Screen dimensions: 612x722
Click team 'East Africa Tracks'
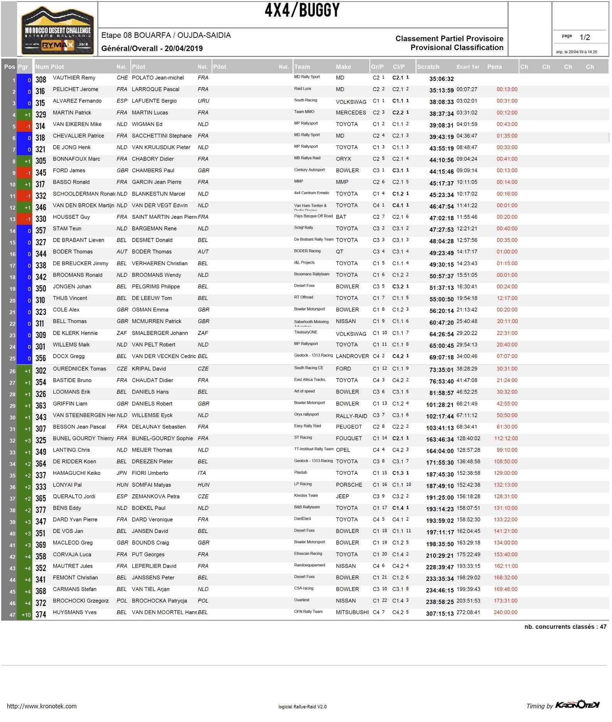(309, 379)
